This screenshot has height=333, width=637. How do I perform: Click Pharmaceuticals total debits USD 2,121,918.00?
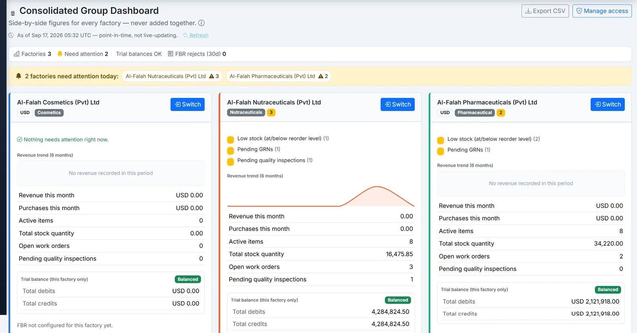point(595,301)
